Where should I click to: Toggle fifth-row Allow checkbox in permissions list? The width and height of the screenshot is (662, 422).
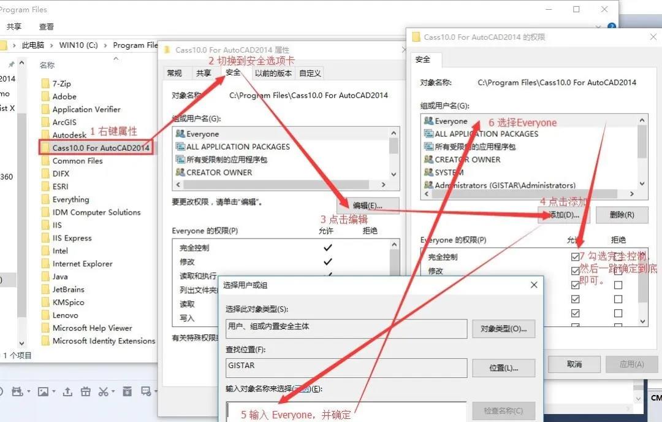[x=575, y=313]
